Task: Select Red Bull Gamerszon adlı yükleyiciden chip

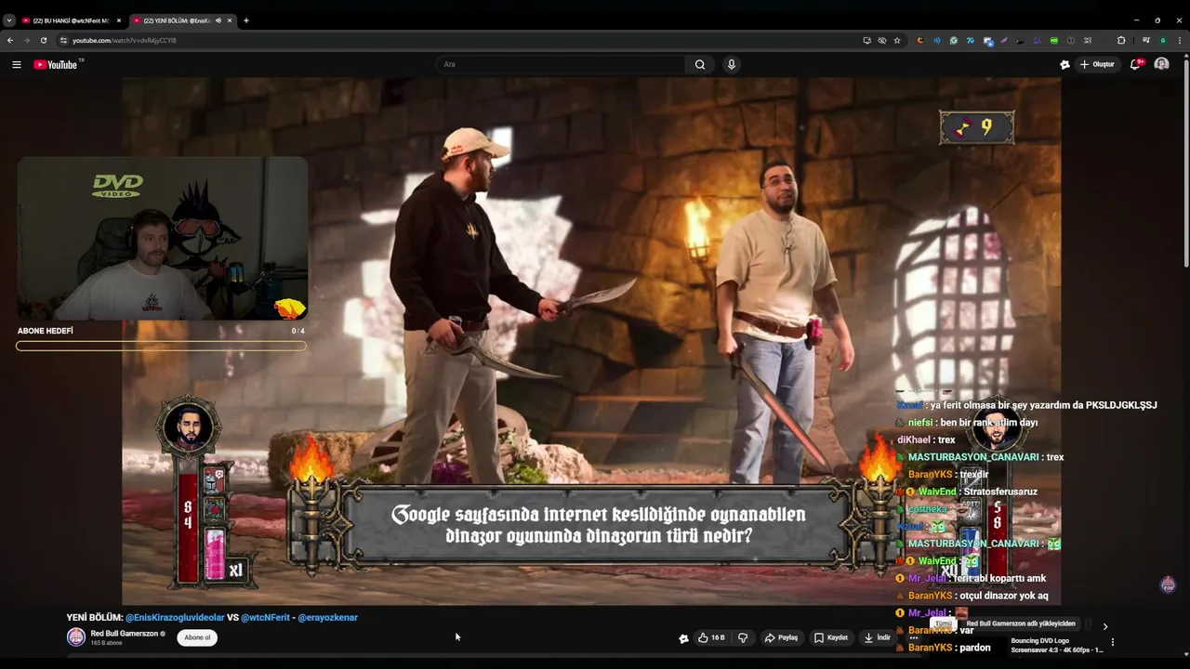Action: 1021,623
